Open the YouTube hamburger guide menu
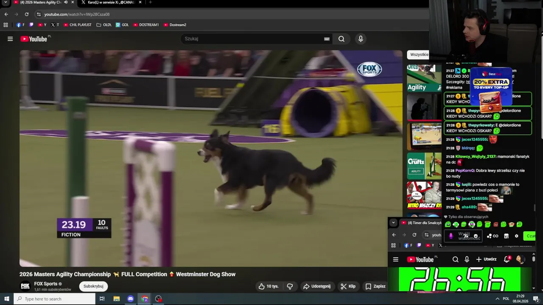The image size is (543, 305). pos(10,39)
